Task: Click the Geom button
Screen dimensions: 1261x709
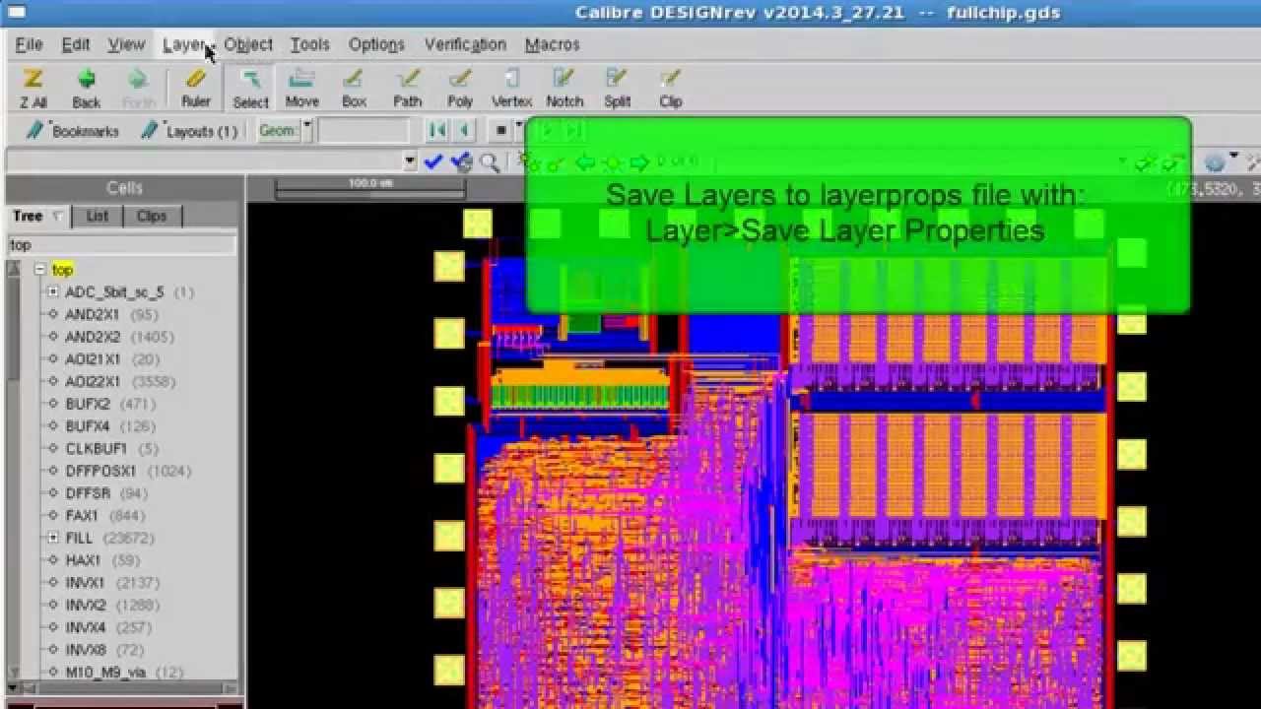Action: [x=279, y=130]
